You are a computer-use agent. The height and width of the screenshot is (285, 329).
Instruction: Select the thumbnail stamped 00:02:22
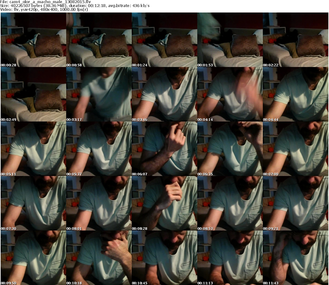(296, 40)
